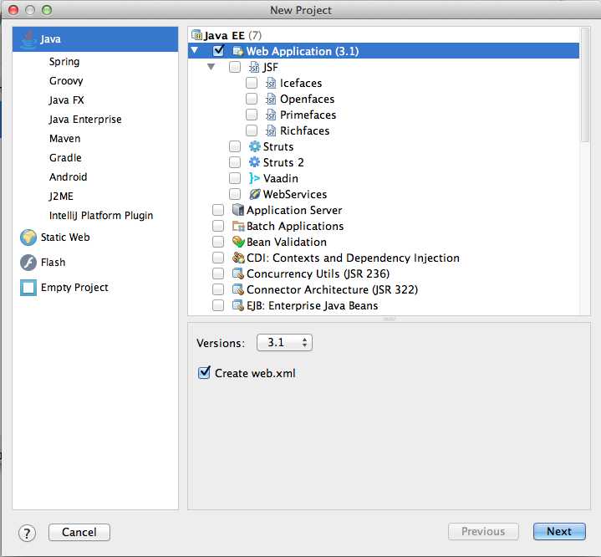Check the Richfaces checkbox
The height and width of the screenshot is (557, 601).
(252, 130)
